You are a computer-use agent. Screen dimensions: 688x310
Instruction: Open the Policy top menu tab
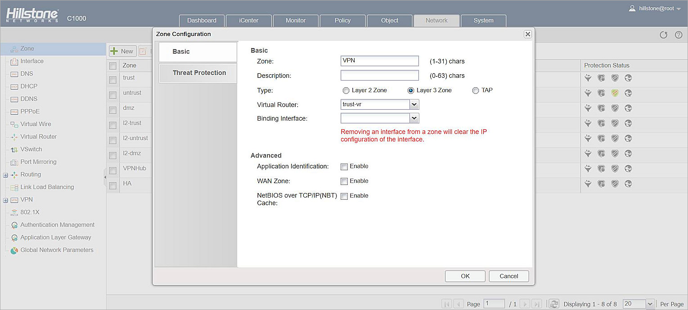coord(342,21)
